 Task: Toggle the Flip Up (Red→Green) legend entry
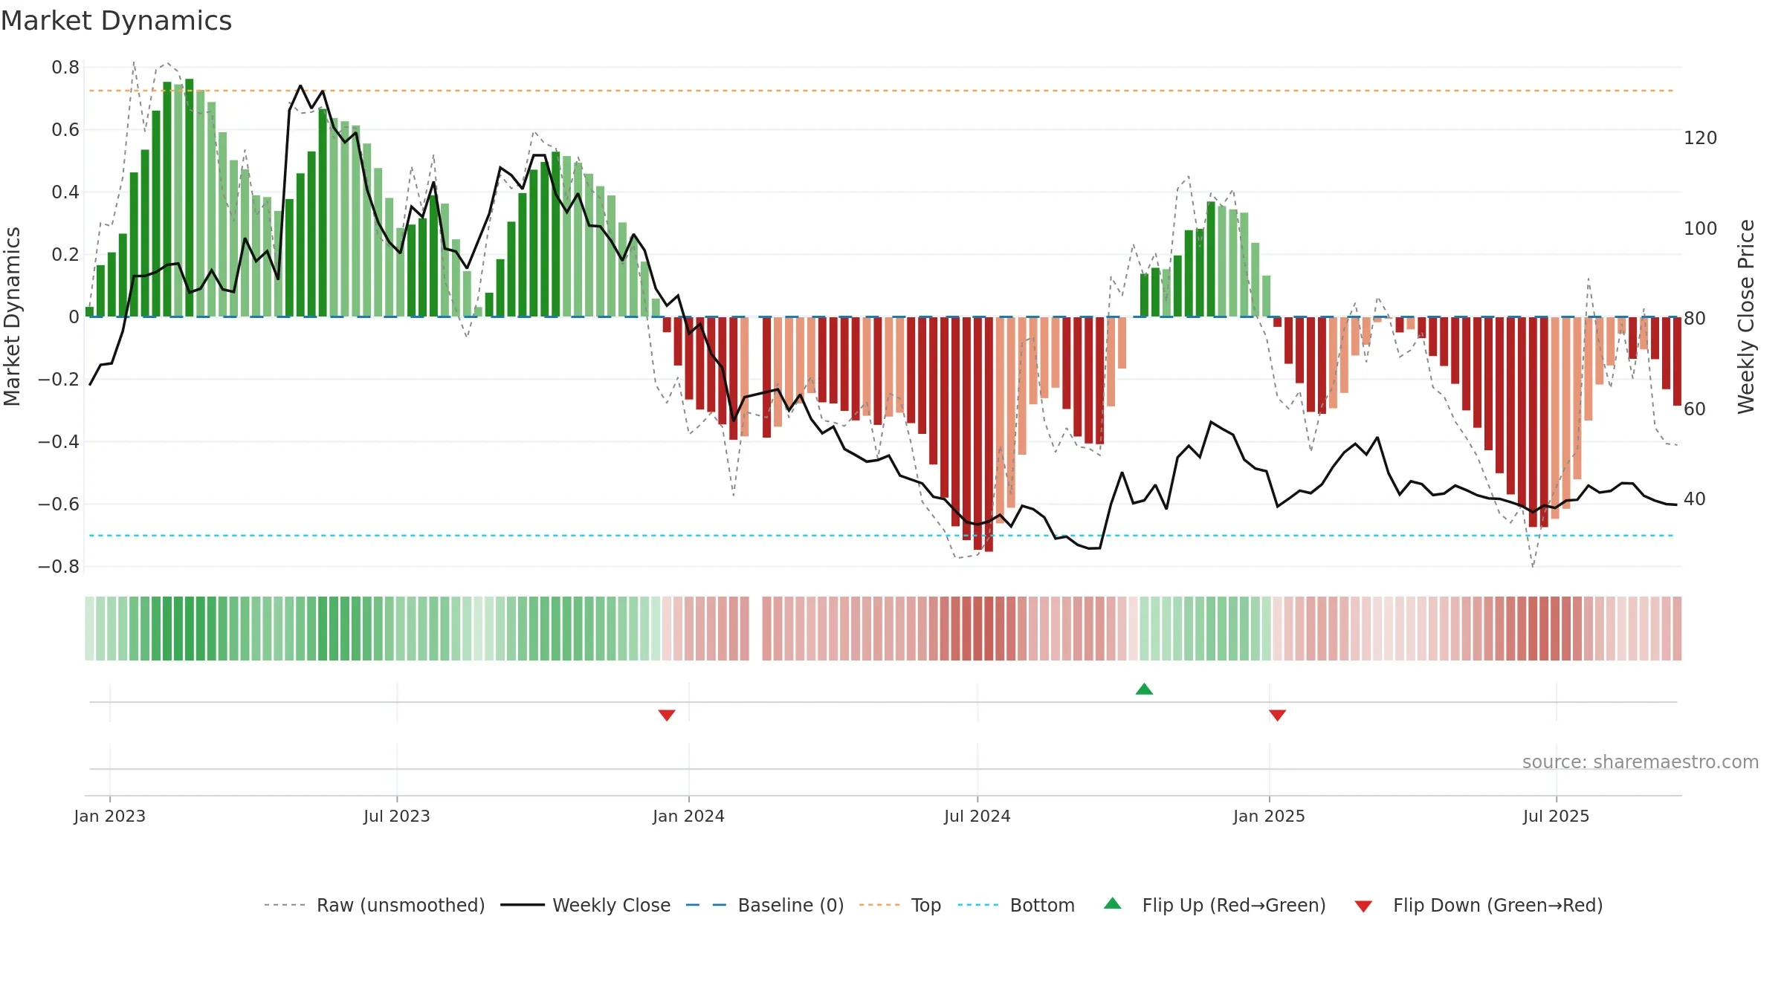[x=1215, y=905]
